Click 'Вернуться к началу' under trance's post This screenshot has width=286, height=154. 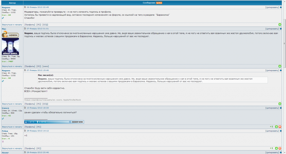[12, 127]
